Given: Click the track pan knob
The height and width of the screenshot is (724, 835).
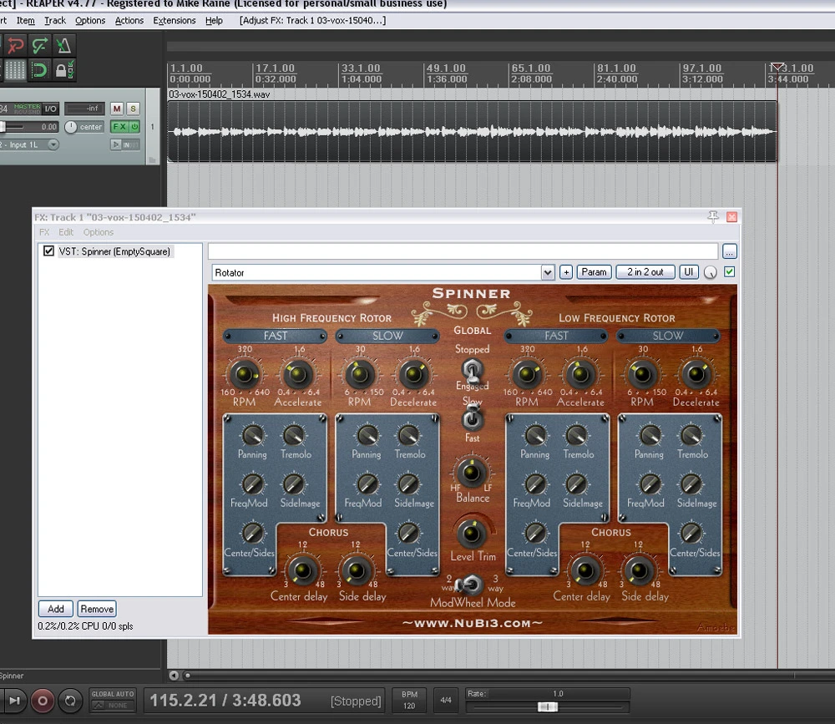Looking at the screenshot, I should [71, 127].
